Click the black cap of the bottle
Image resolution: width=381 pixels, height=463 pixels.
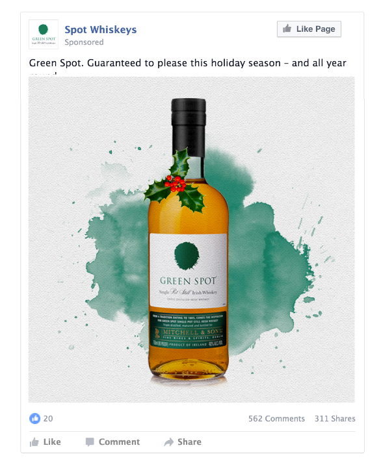coord(189,127)
